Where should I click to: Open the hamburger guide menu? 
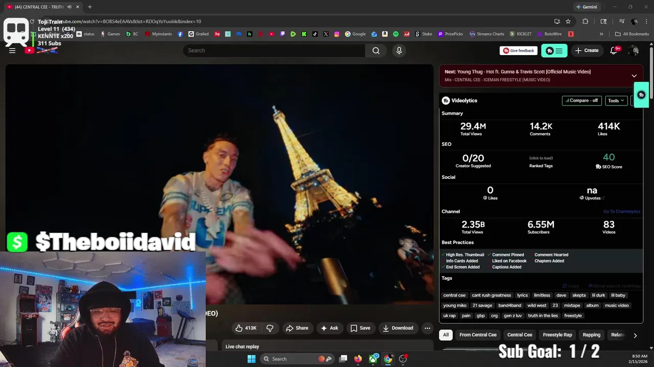coord(12,50)
